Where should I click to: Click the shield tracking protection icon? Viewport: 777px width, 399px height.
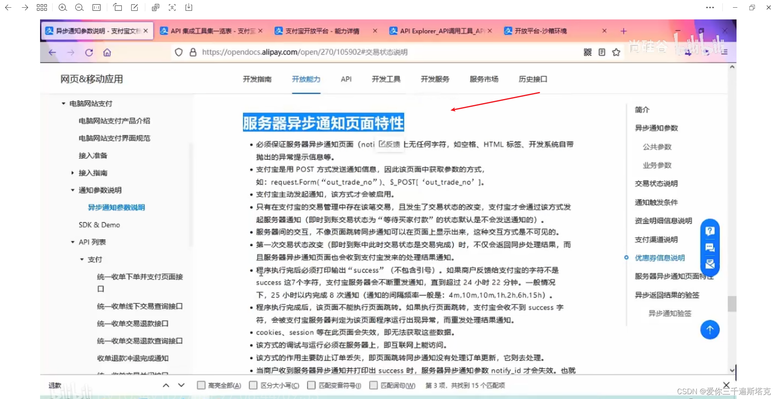tap(178, 52)
